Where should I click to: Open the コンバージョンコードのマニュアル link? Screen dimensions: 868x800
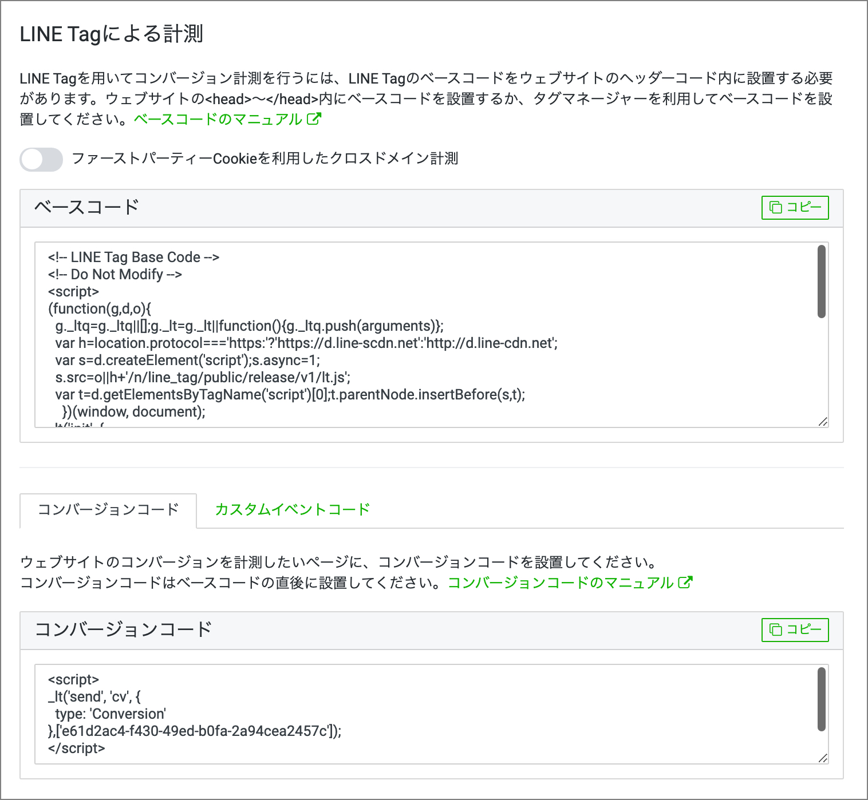[561, 583]
